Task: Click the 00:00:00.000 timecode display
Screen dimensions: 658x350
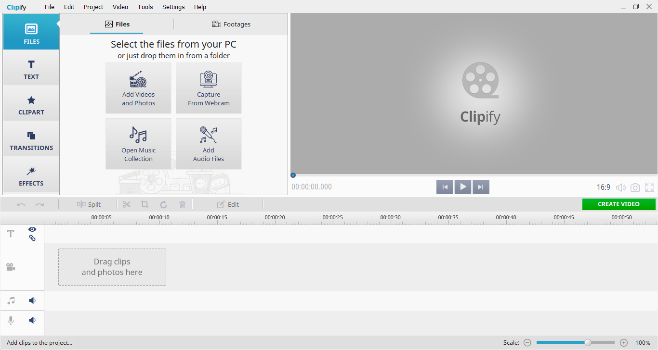Action: 312,187
